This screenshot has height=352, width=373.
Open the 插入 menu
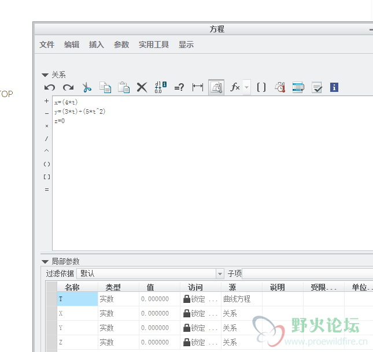97,45
